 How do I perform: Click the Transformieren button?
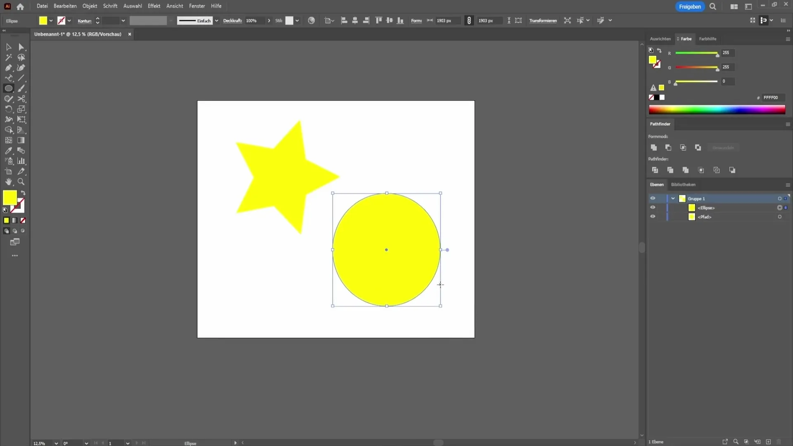pos(543,21)
